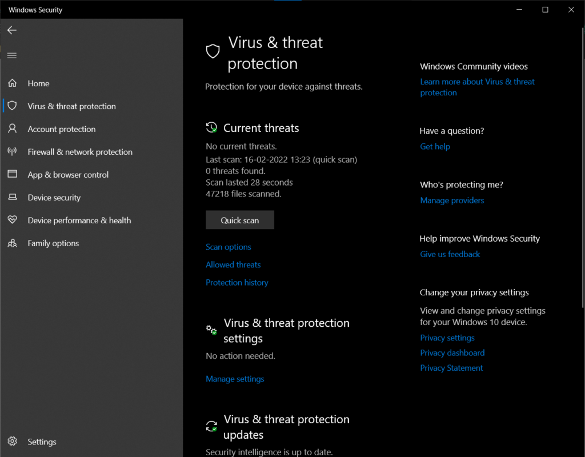Click the Firewall antenna icon

[x=13, y=151]
